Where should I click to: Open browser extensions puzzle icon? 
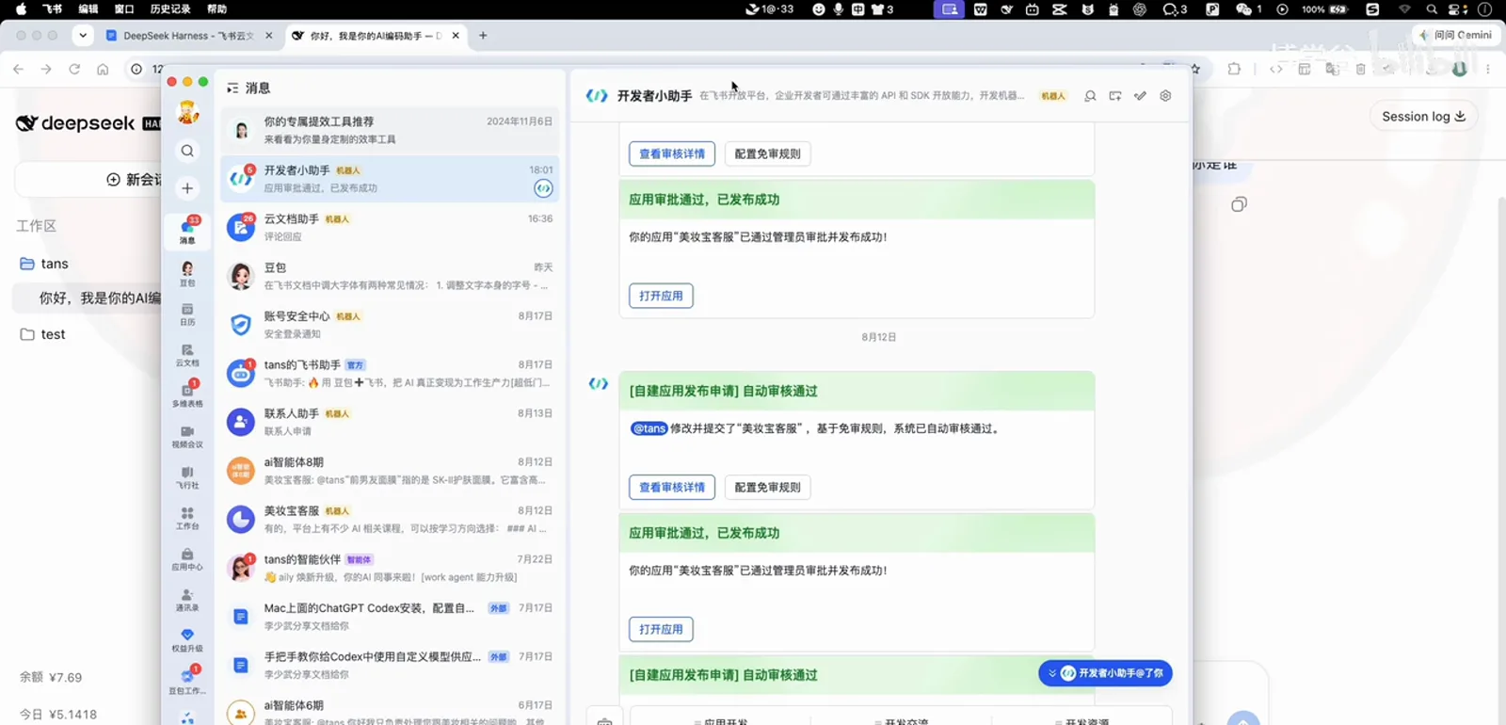(x=1234, y=69)
